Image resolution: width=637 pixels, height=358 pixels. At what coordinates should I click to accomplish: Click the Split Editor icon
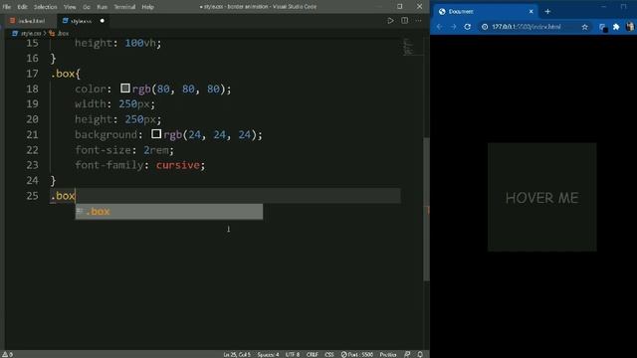405,21
